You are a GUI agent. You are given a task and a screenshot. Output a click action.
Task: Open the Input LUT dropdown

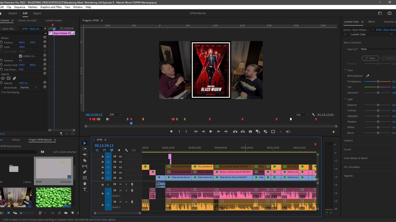pyautogui.click(x=375, y=49)
